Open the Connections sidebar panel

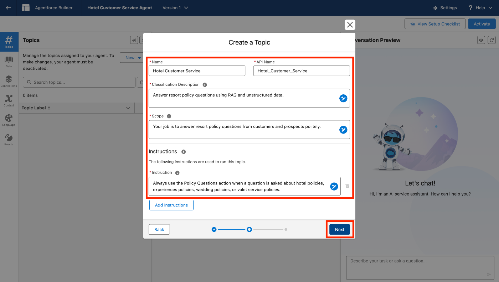9,81
